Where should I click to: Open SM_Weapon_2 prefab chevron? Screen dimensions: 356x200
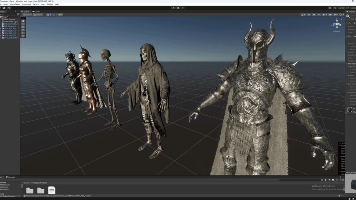[19, 26]
